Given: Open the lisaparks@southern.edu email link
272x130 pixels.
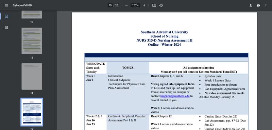Looking at the screenshot, I should [x=175, y=96].
